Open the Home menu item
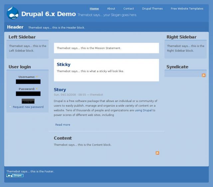The image size is (213, 187). click(x=94, y=9)
